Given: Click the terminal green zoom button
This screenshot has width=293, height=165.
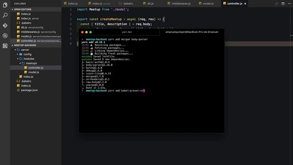Looking at the screenshot, I should (x=91, y=32).
